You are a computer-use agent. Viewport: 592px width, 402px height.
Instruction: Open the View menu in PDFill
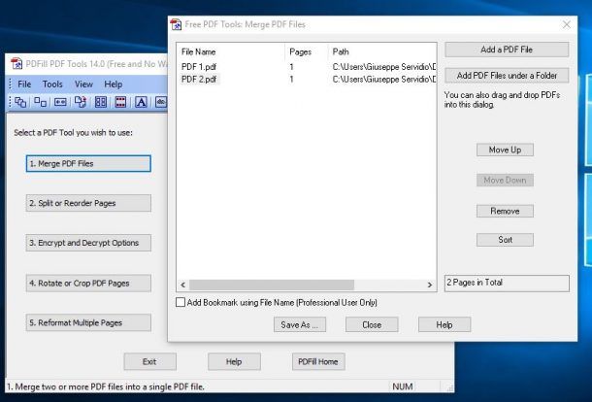(x=83, y=84)
